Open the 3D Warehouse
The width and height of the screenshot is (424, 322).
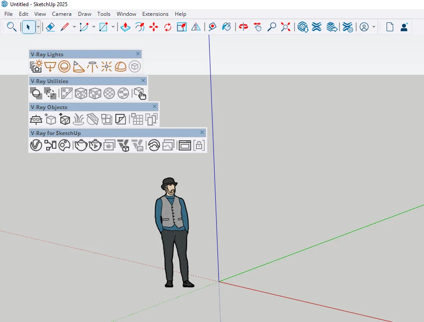coord(303,27)
